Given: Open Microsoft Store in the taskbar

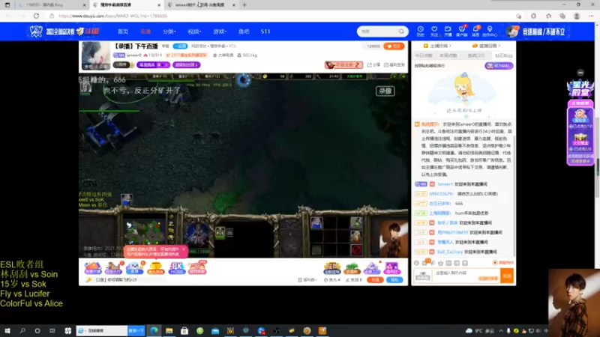Looking at the screenshot, I should (x=184, y=330).
